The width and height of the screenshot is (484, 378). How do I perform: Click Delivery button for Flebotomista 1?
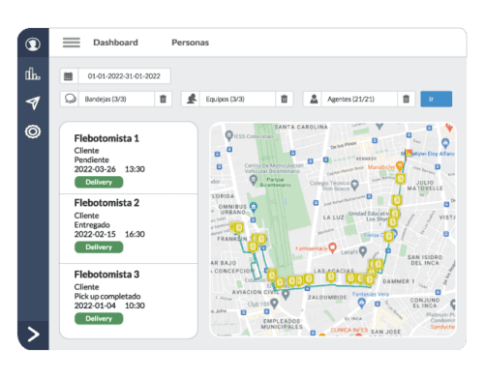[99, 182]
